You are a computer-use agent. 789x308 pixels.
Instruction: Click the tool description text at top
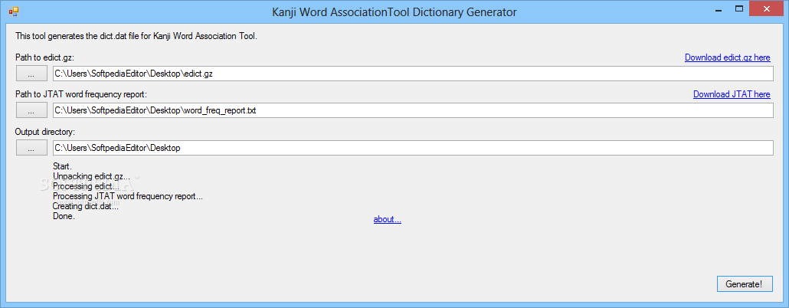click(x=136, y=36)
